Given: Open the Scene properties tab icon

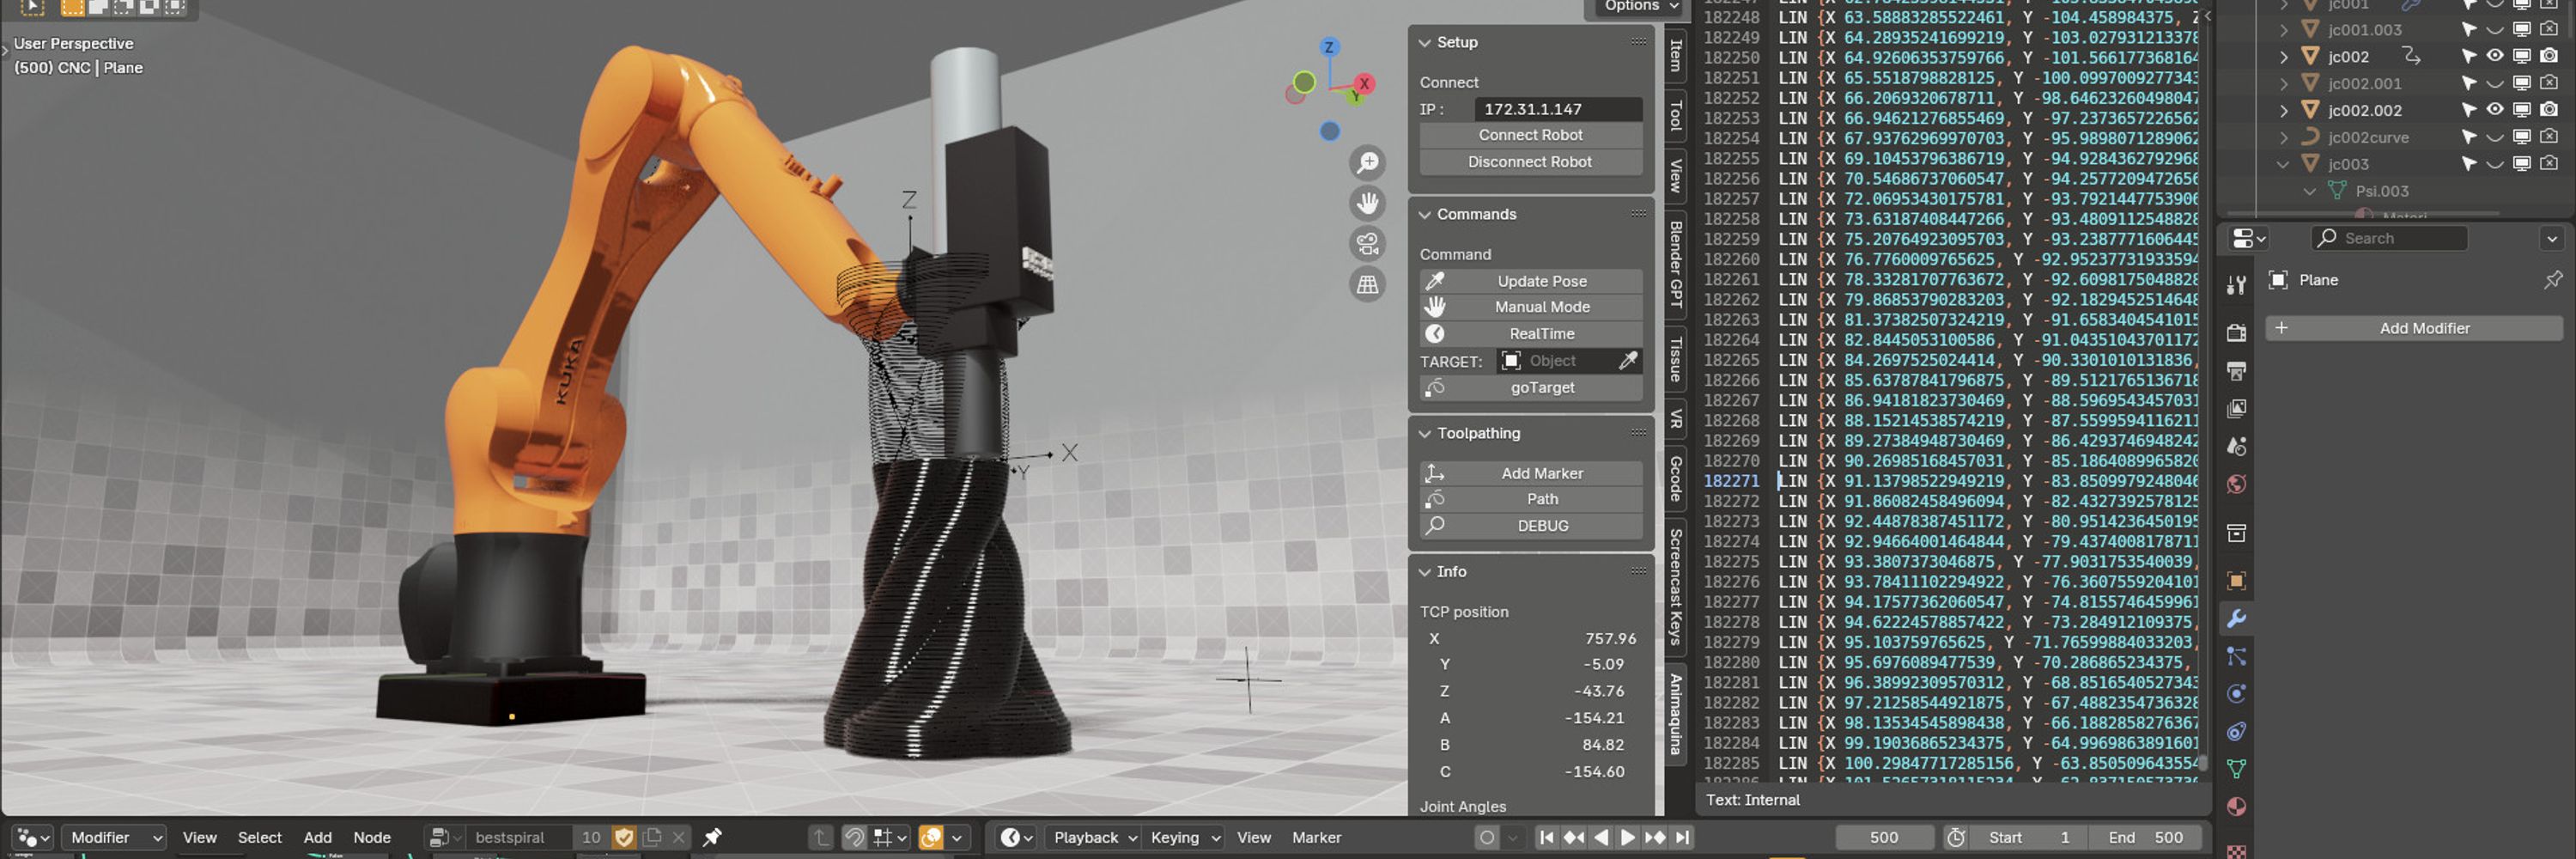Looking at the screenshot, I should [x=2237, y=446].
